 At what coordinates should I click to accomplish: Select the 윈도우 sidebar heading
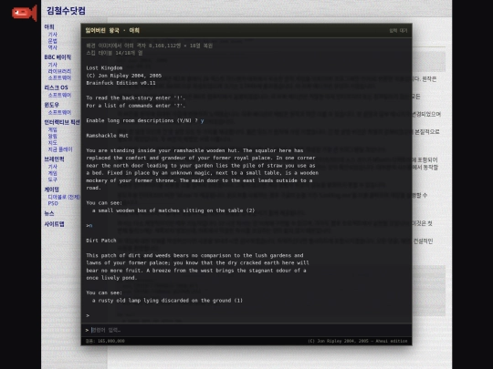[51, 105]
